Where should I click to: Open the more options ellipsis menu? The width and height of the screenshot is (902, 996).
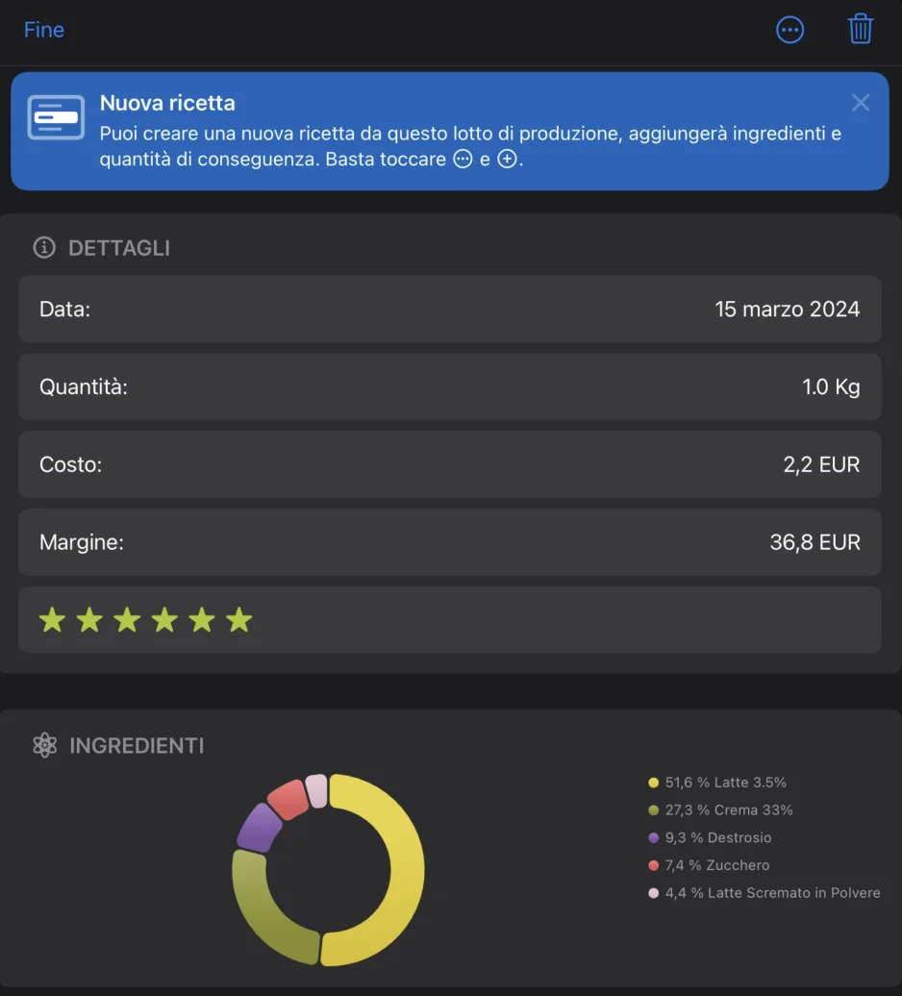tap(789, 30)
